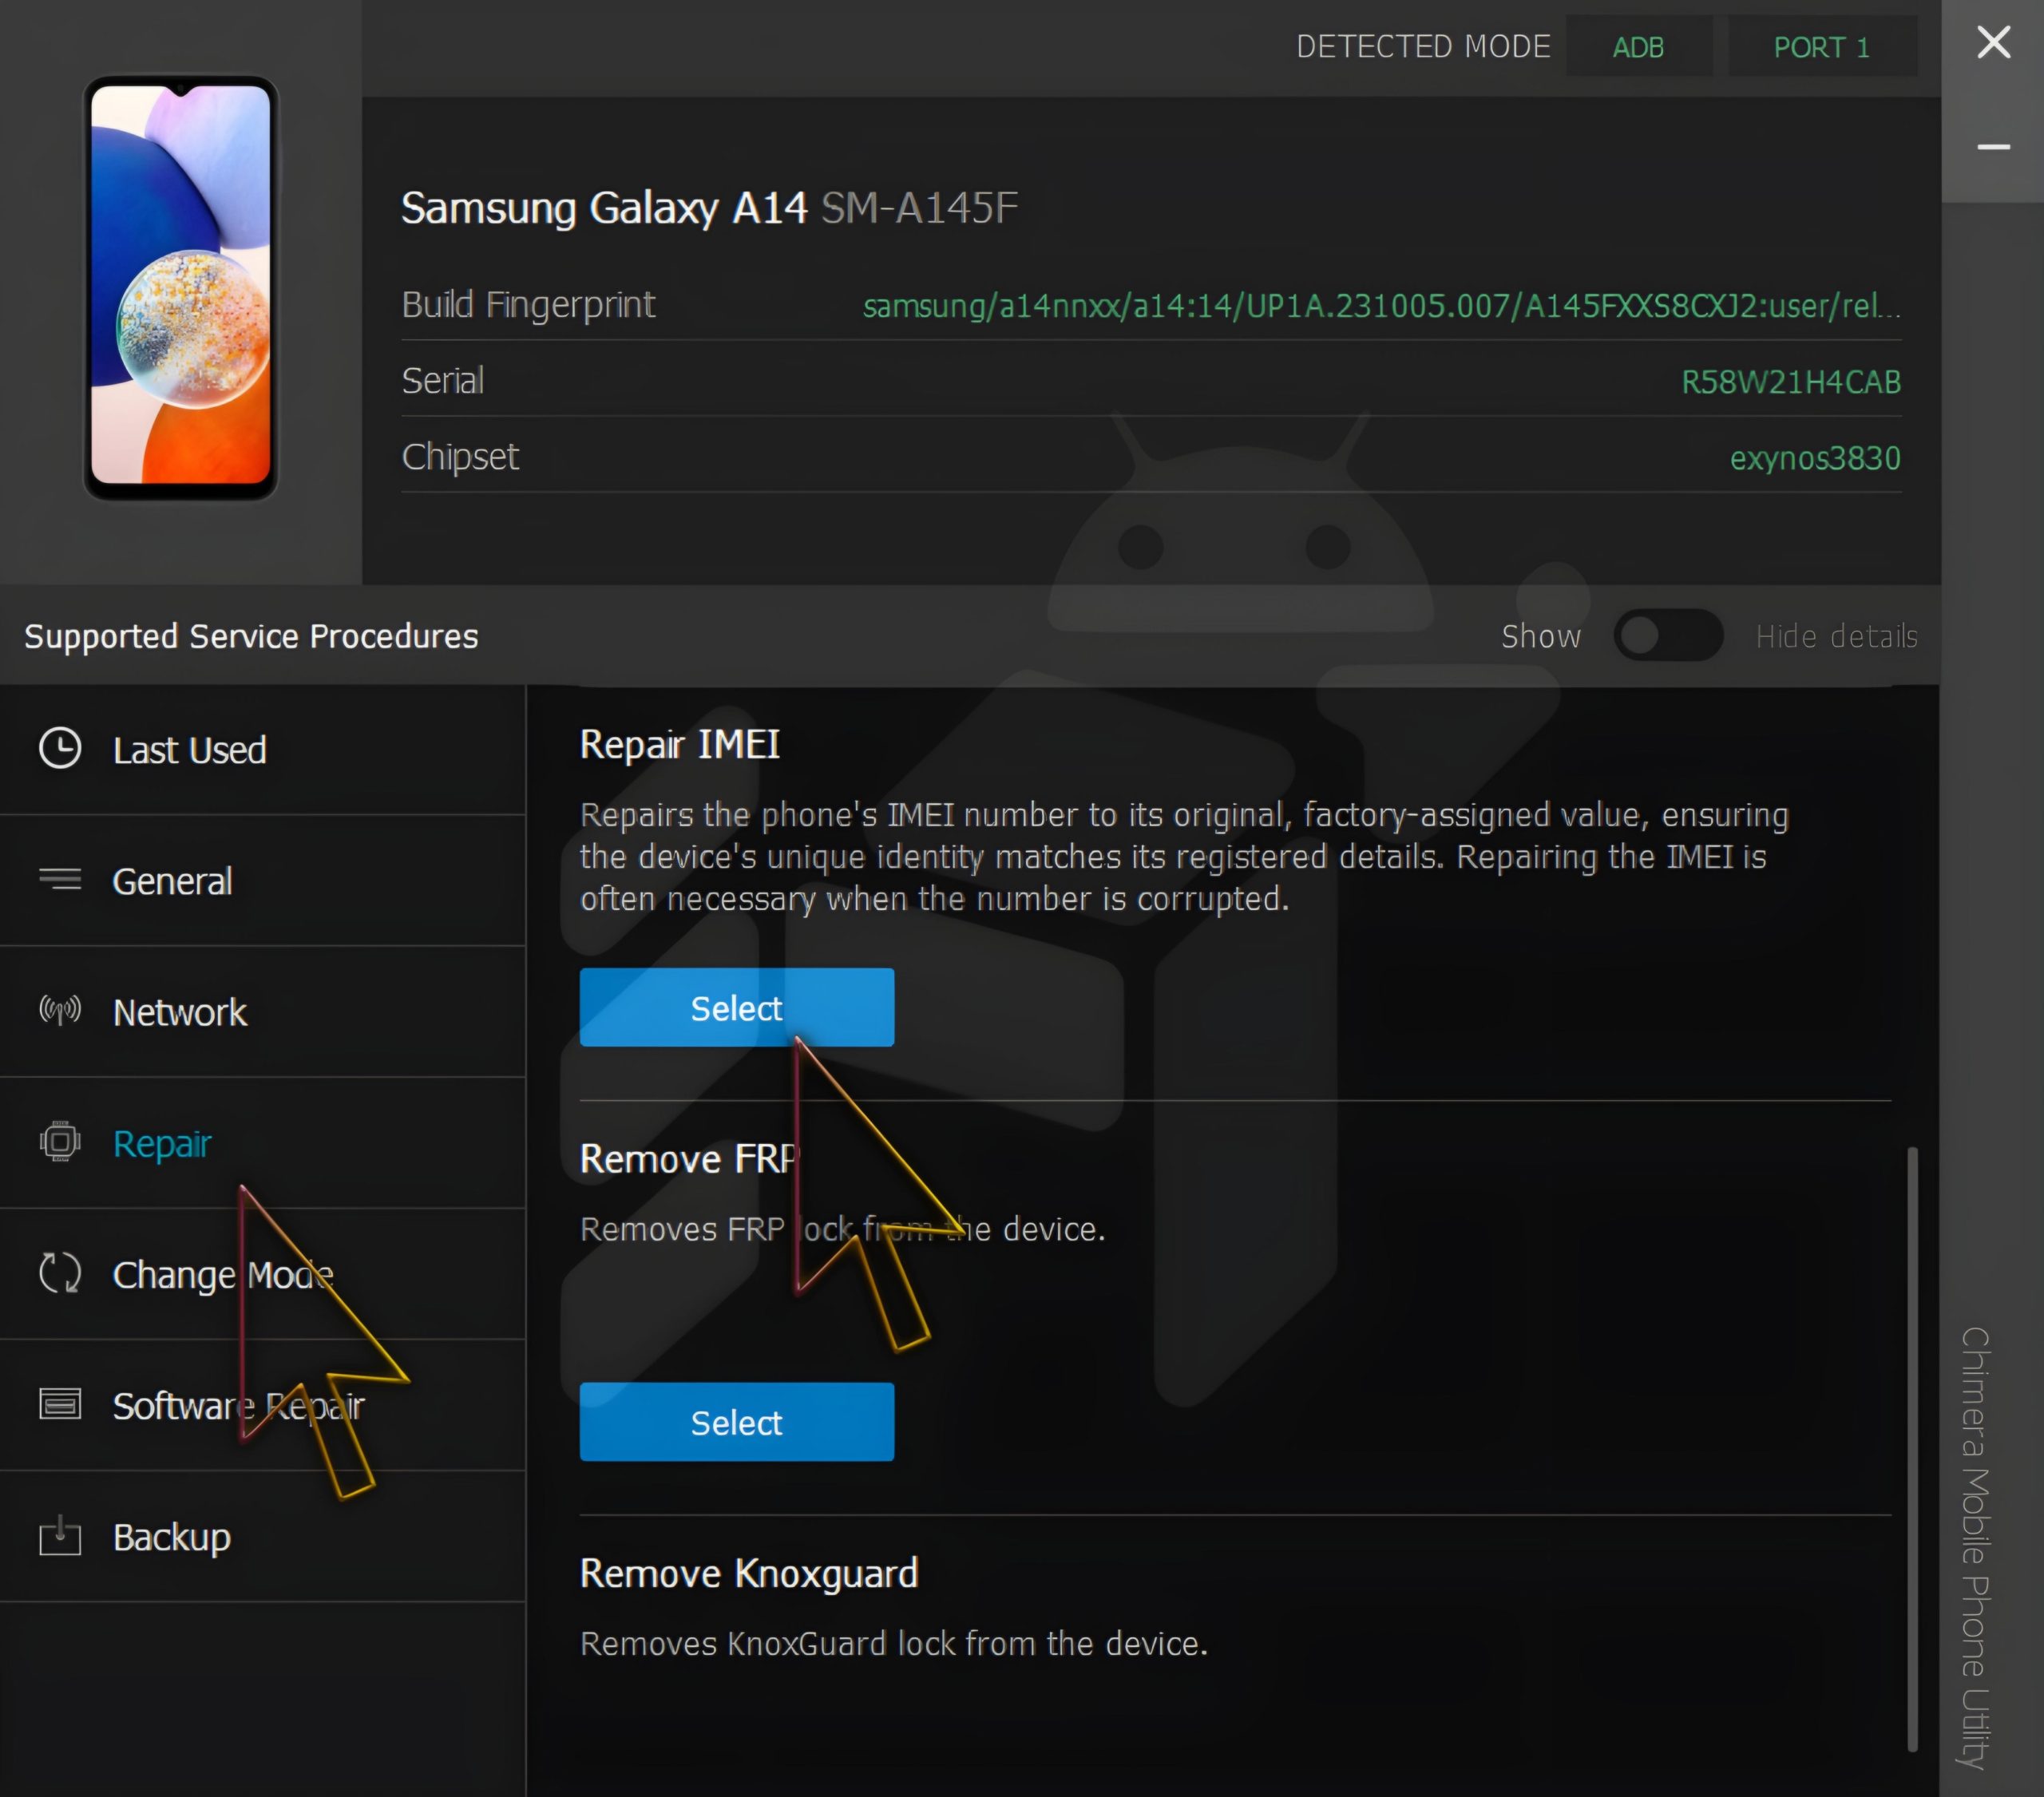The width and height of the screenshot is (2044, 1797).
Task: Go to the Change Mode category
Action: click(x=262, y=1274)
